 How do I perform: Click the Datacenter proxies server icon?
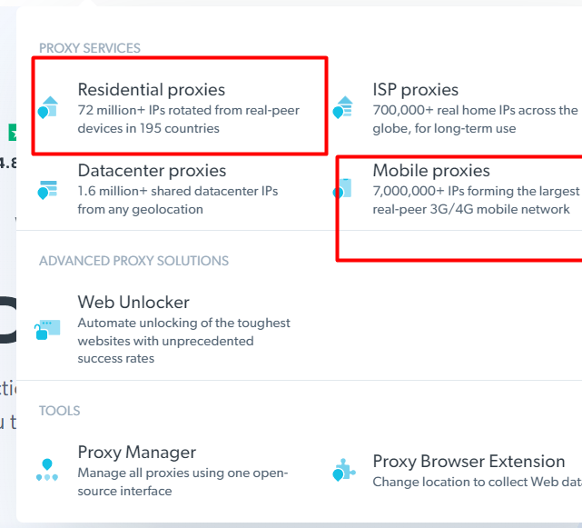click(47, 188)
